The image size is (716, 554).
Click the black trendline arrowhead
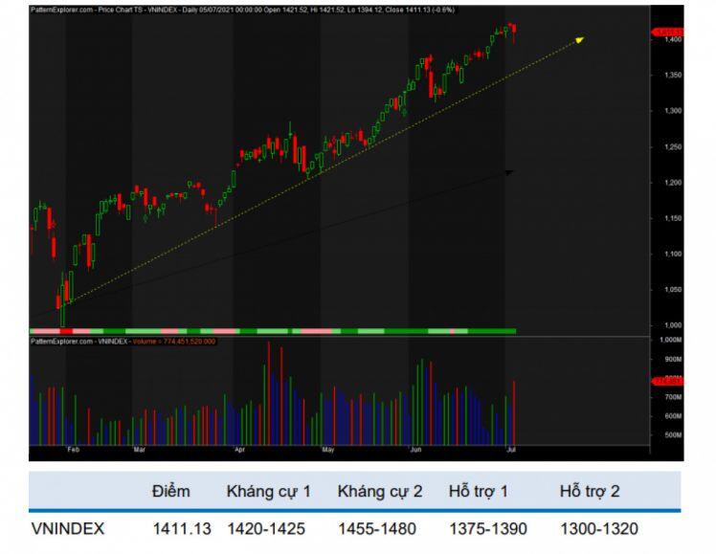tap(509, 172)
